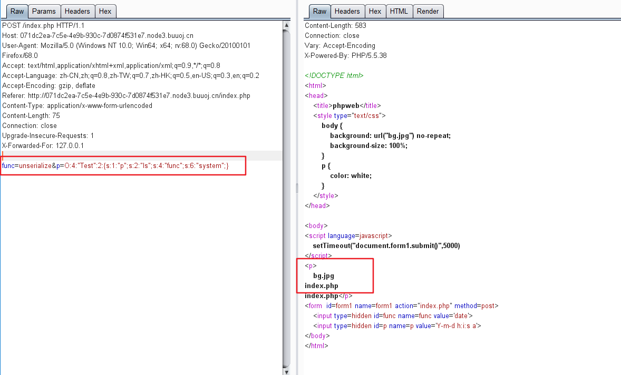621x375 pixels.
Task: Select the request panel's Headers tab
Action: (77, 12)
